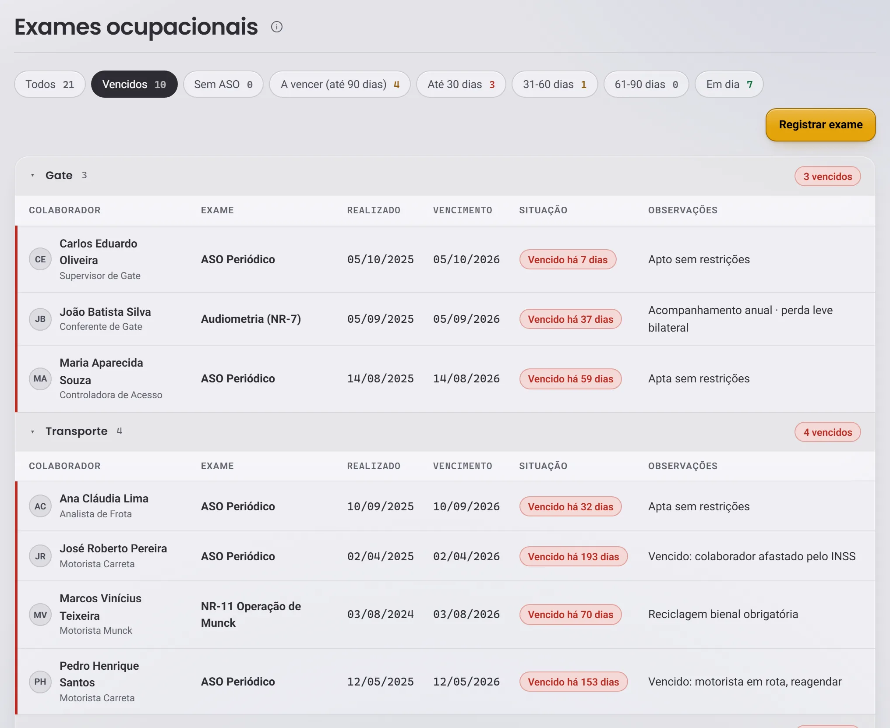Filter by 31-60 dias
The width and height of the screenshot is (890, 728).
555,84
